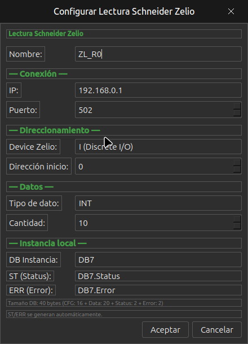Click the DB7.Status value
248x344 pixels.
pyautogui.click(x=158, y=276)
